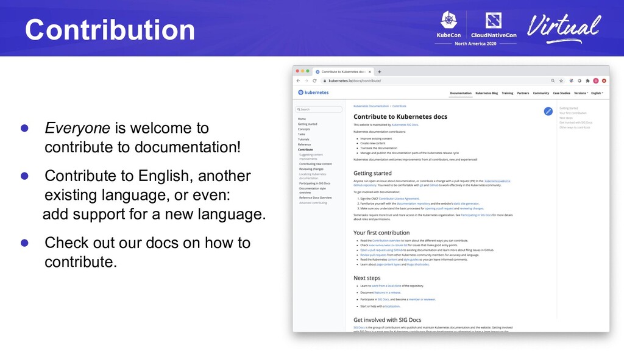Image resolution: width=624 pixels, height=351 pixels.
Task: Select Tutorials in docs sidebar
Action: [303, 140]
